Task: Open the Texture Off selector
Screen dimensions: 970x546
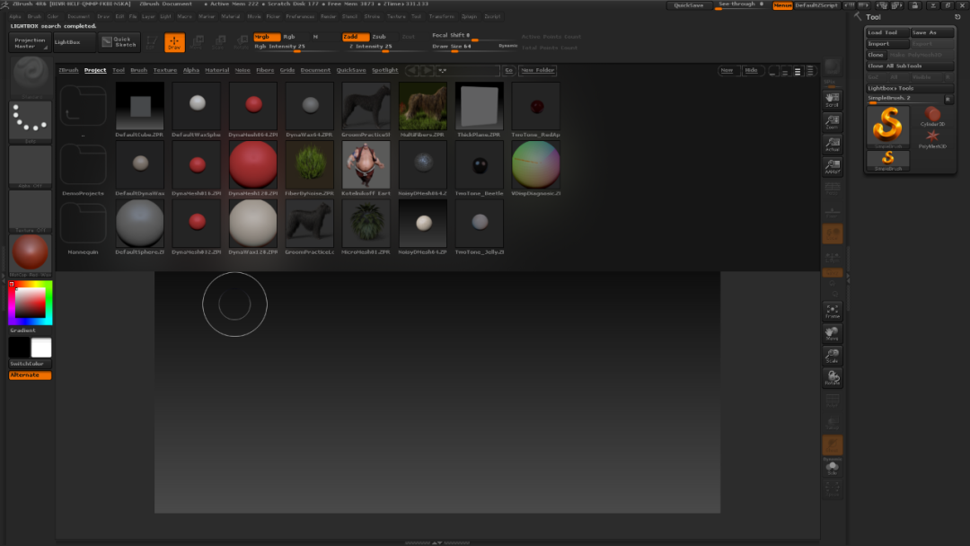Action: [x=30, y=211]
